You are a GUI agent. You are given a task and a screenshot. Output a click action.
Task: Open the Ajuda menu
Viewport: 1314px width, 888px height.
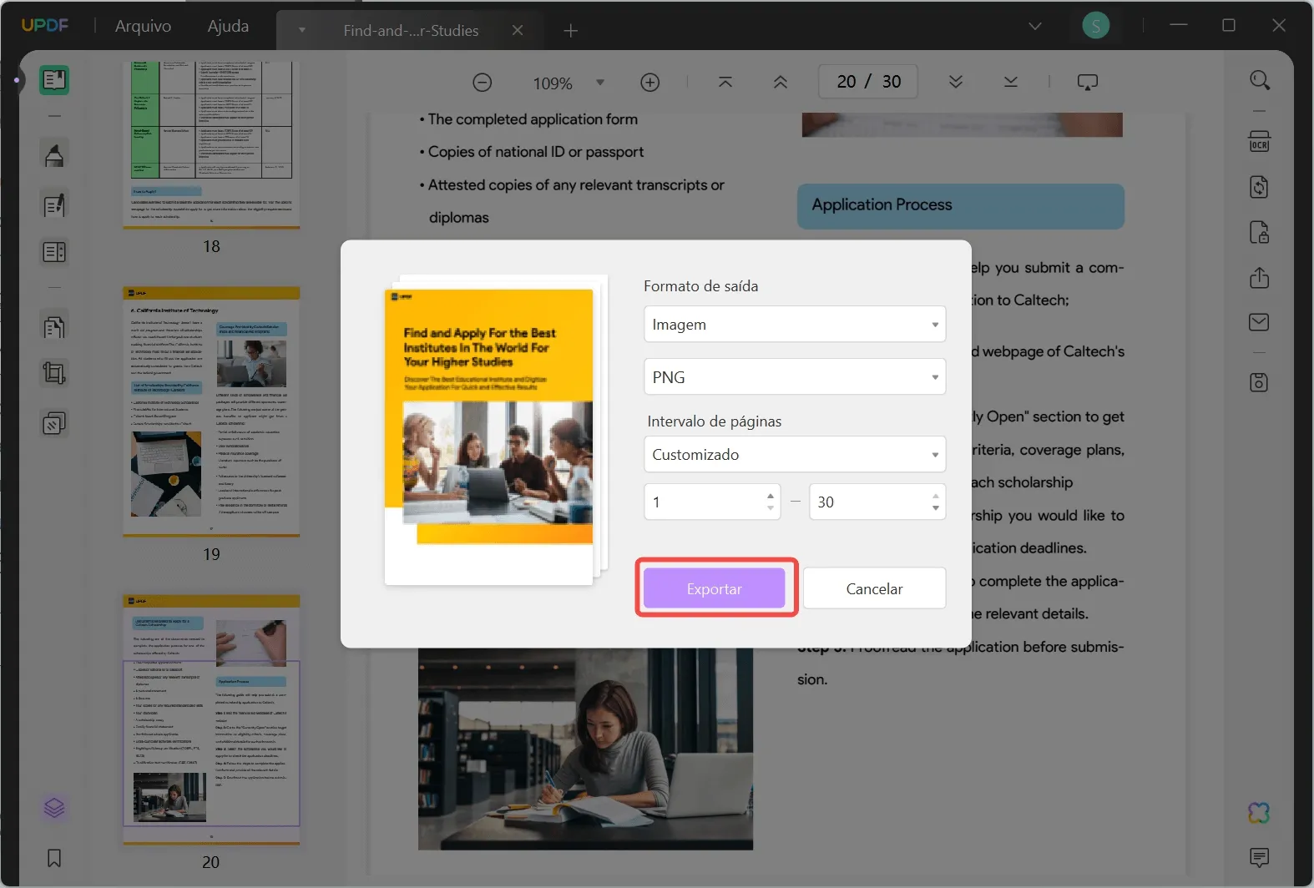[228, 26]
